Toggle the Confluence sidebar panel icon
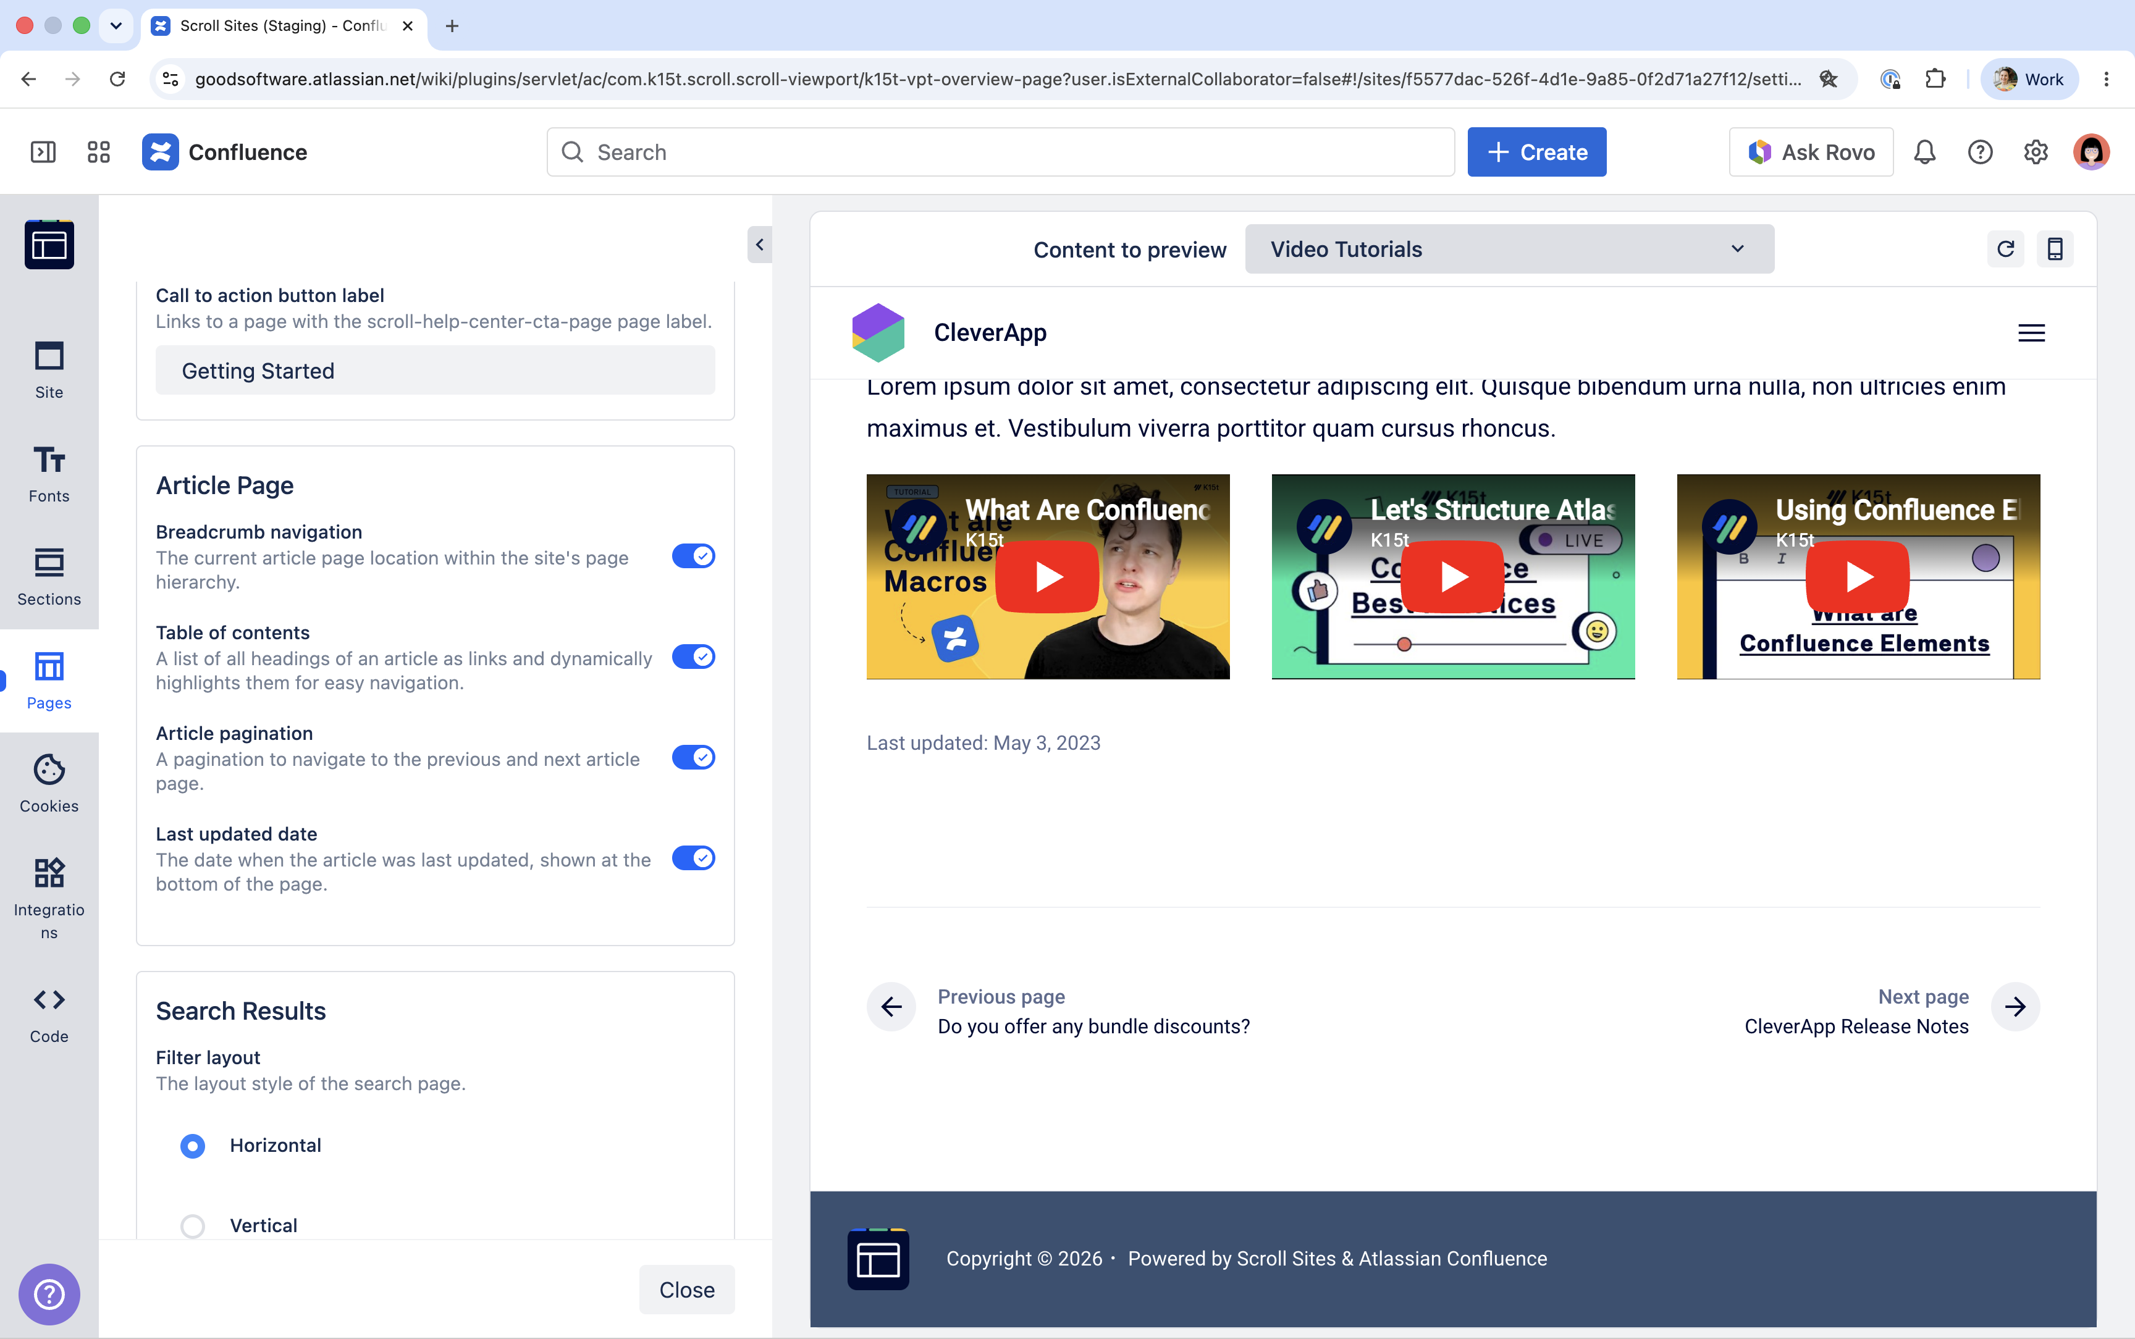Viewport: 2135px width, 1339px height. point(43,153)
